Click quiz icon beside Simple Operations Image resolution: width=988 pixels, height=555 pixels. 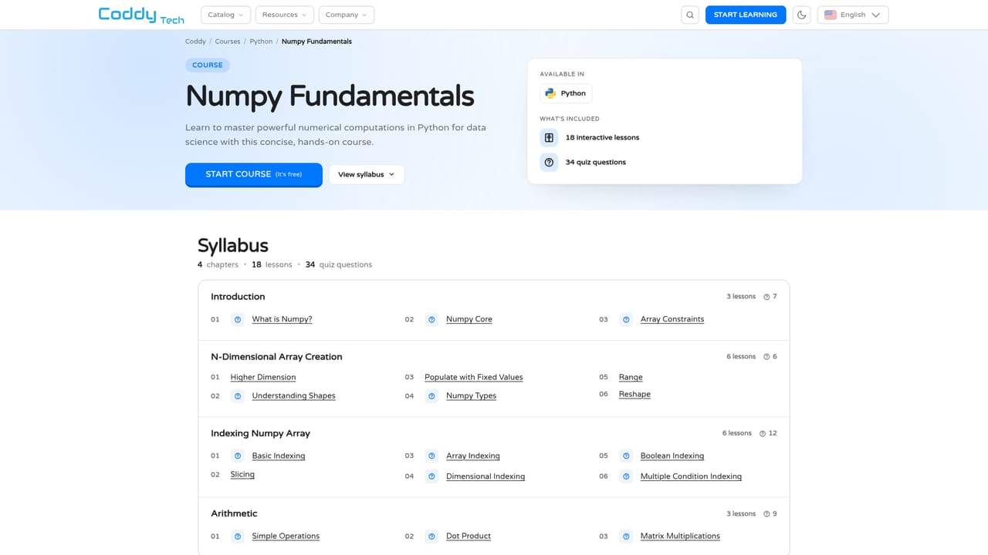[x=238, y=536]
